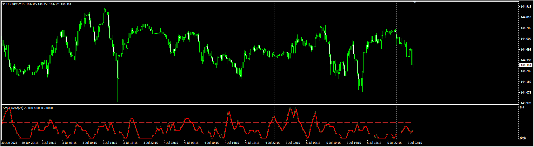Click the 144.915 price scale label

point(526,6)
